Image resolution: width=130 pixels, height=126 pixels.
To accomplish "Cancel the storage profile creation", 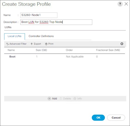I will click(x=116, y=118).
